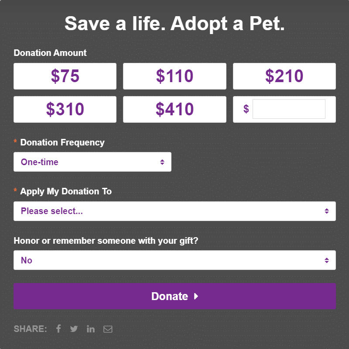Expand the honor or remember someone dropdown
Image resolution: width=349 pixels, height=349 pixels.
tap(175, 260)
